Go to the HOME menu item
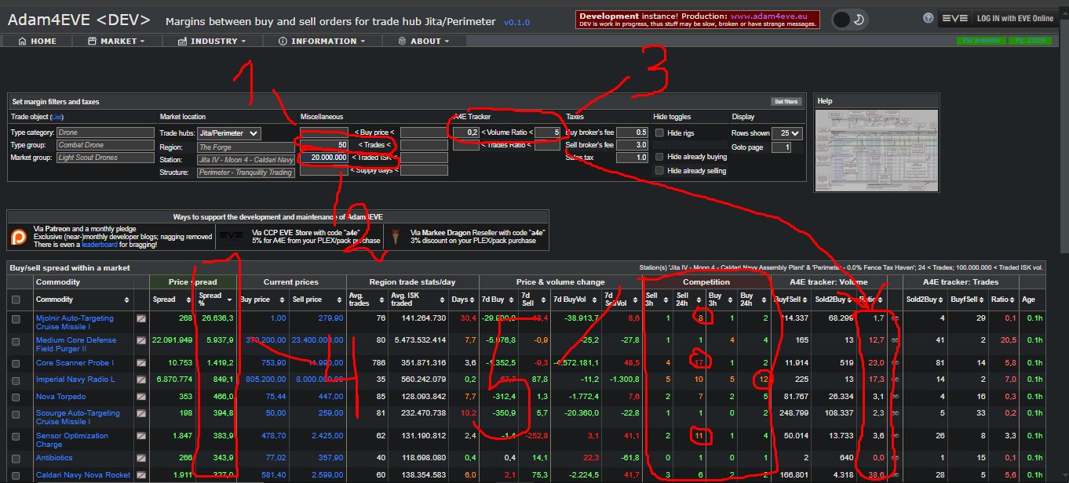The image size is (1069, 483). tap(38, 41)
